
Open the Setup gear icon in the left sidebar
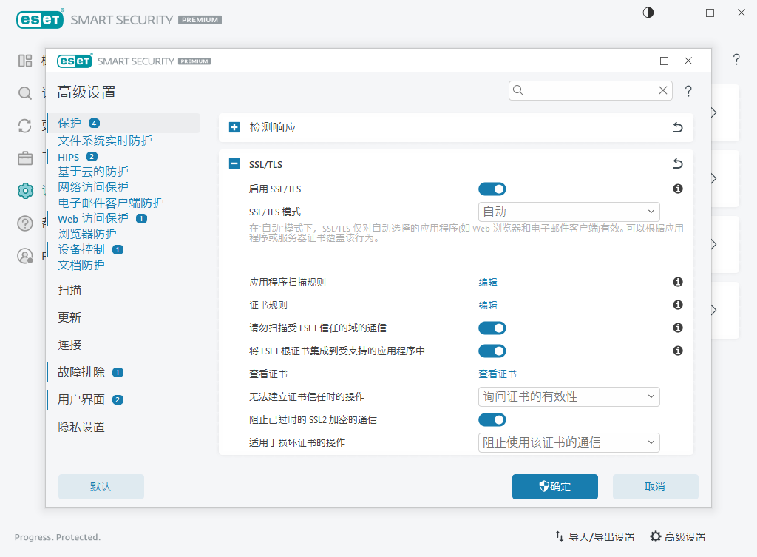24,190
